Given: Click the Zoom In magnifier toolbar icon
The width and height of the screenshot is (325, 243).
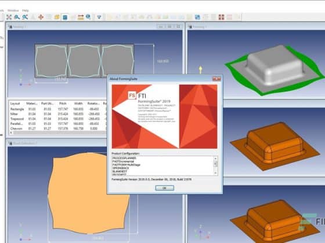Looking at the screenshot, I should pyautogui.click(x=17, y=17).
